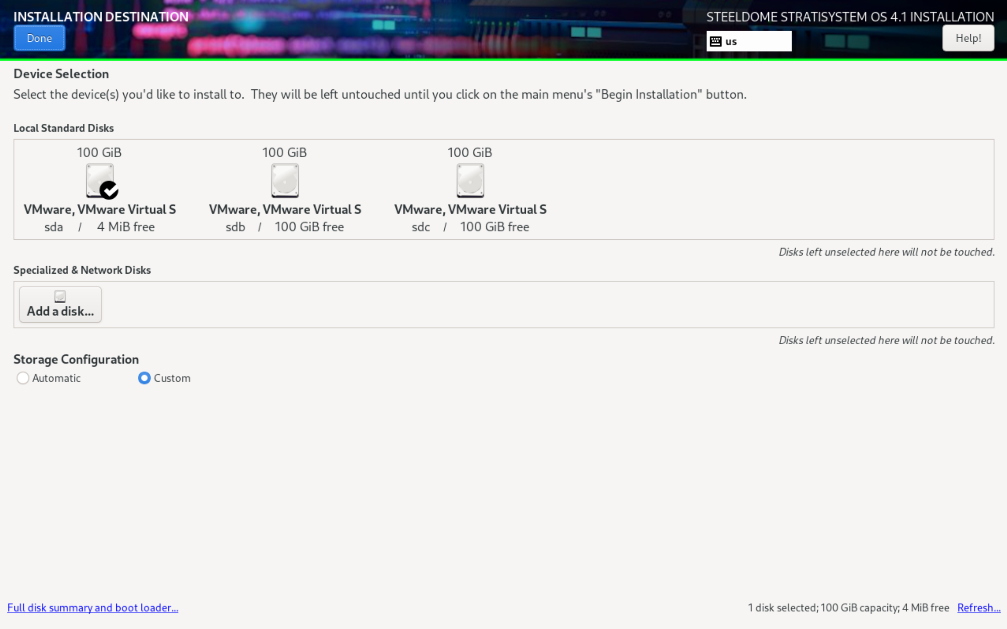Select the sdb disk icon

tap(285, 180)
